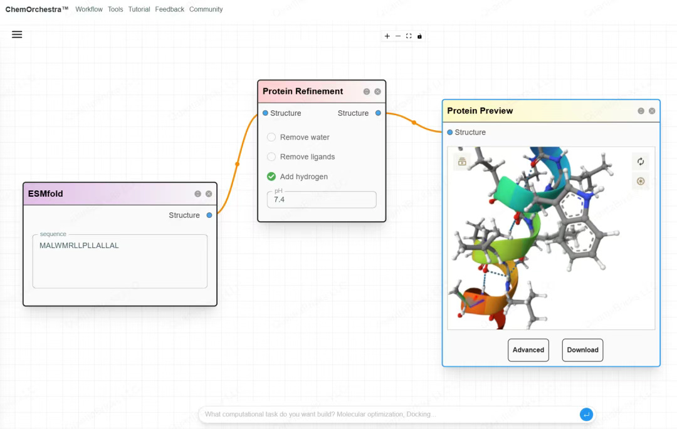
Task: Click the ChemOrchestra logo
Action: [37, 9]
